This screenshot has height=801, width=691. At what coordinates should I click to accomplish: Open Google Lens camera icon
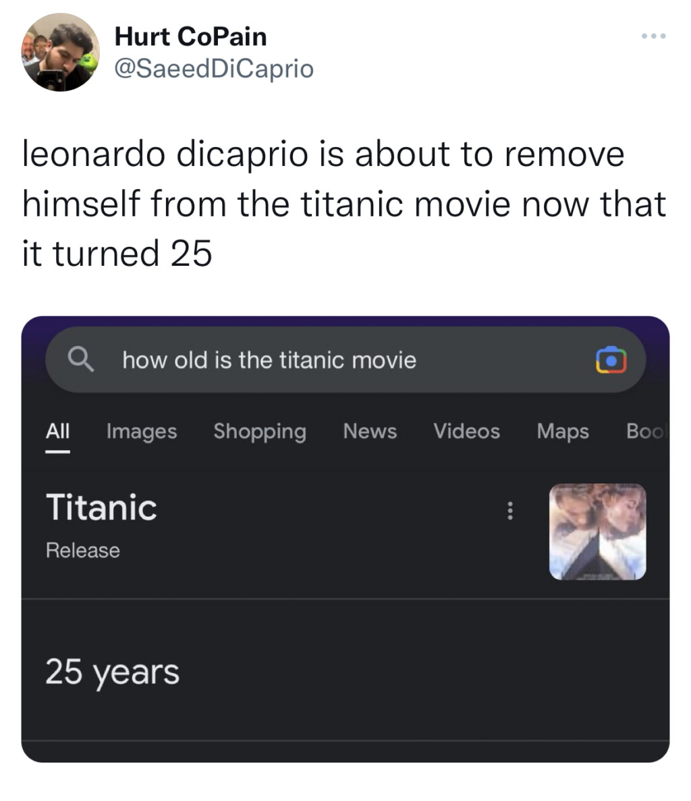613,359
